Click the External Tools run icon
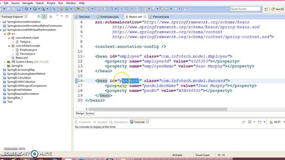The image size is (285, 160). click(43, 9)
